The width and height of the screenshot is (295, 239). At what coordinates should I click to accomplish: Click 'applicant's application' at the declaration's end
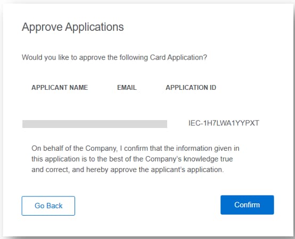pos(186,170)
